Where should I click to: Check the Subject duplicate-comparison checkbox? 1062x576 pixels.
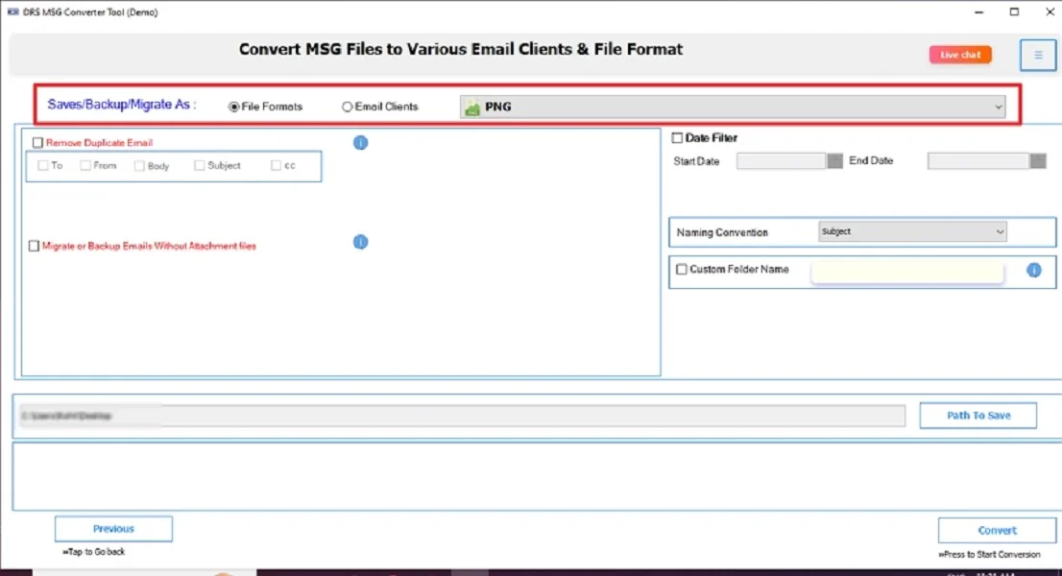[x=198, y=165]
